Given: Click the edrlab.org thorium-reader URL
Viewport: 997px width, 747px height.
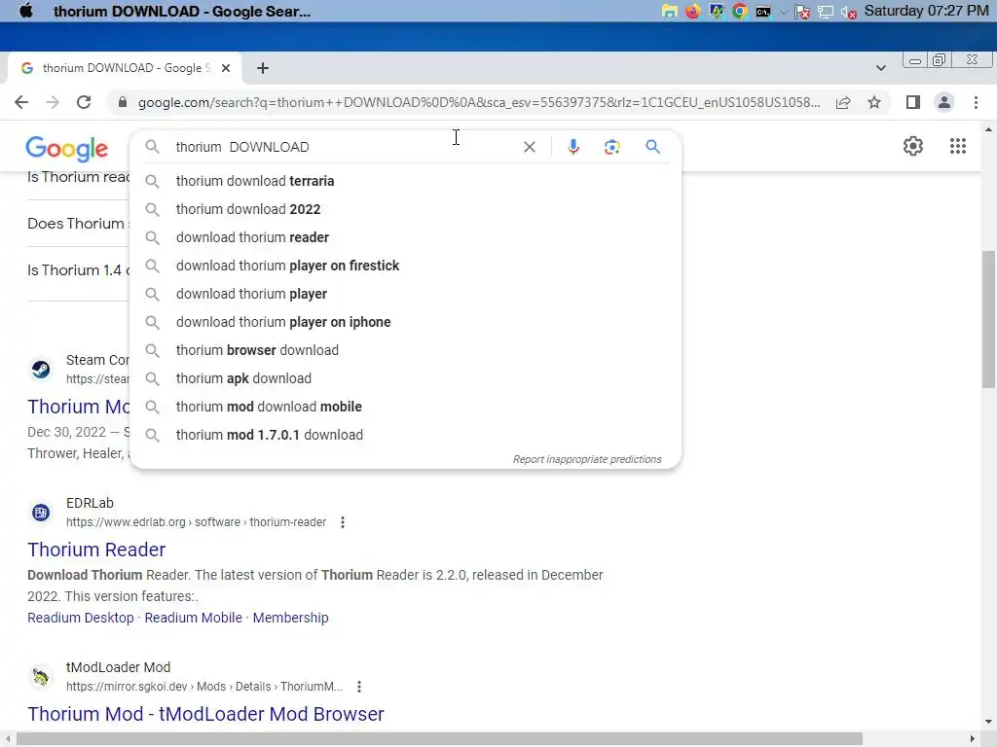Looking at the screenshot, I should tap(196, 522).
